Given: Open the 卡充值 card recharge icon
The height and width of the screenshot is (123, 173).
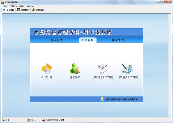Looking at the screenshot, I should coord(47,69).
